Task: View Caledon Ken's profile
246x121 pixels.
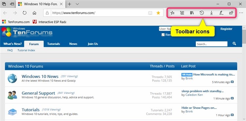Action: coord(194,95)
